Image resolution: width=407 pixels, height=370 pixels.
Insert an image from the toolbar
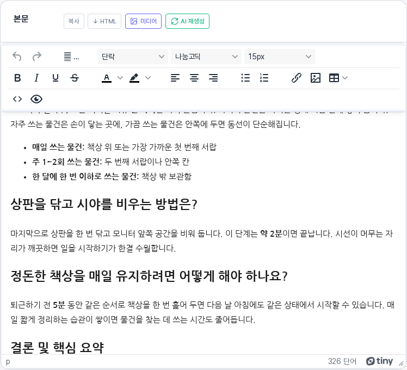click(x=316, y=78)
